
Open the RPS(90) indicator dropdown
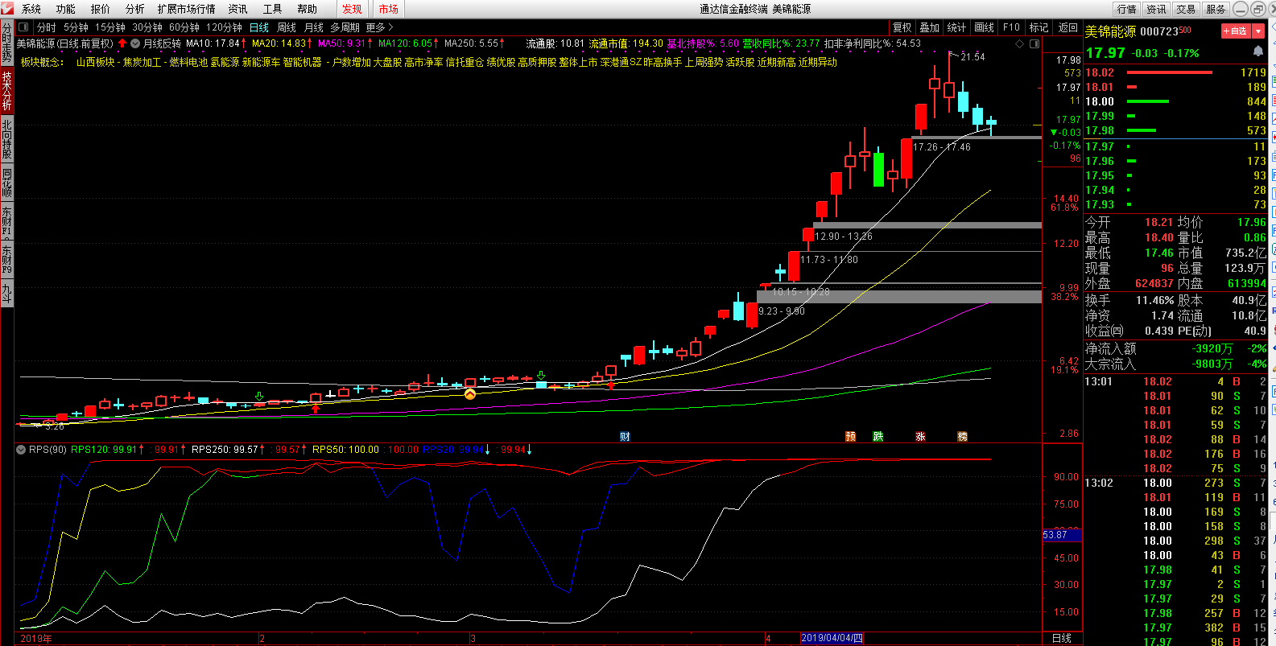(21, 450)
